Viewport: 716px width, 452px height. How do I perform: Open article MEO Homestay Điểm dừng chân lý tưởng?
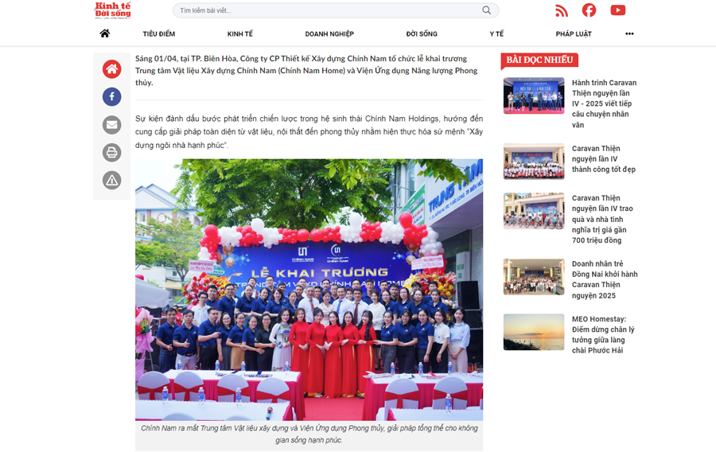[603, 335]
